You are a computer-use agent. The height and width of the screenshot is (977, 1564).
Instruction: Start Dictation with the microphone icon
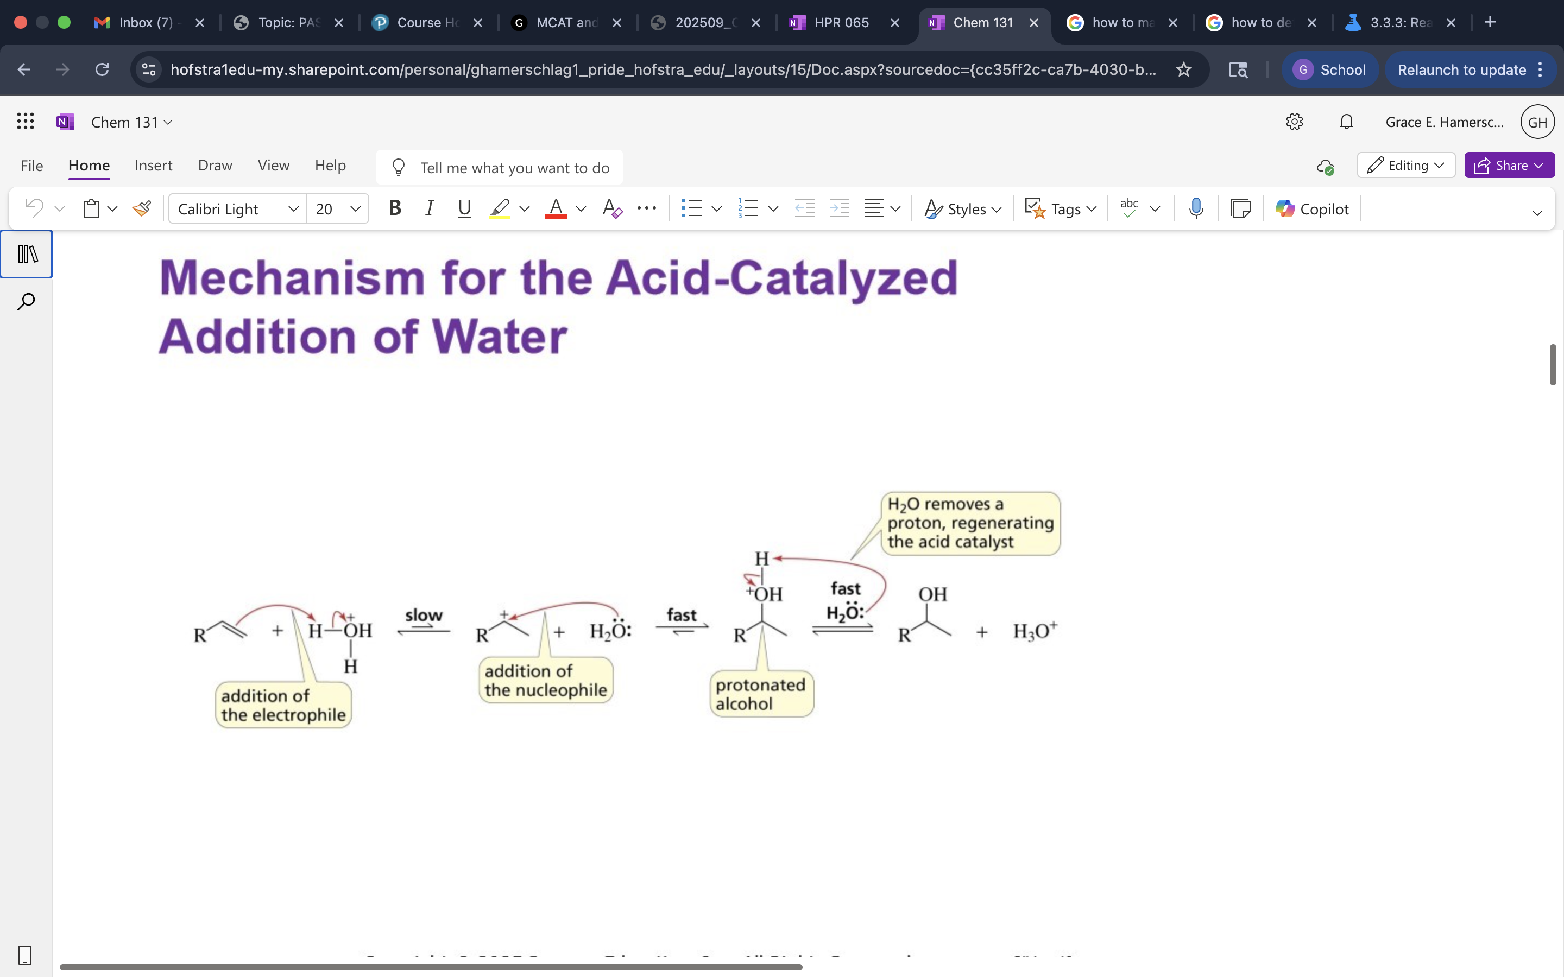1195,208
